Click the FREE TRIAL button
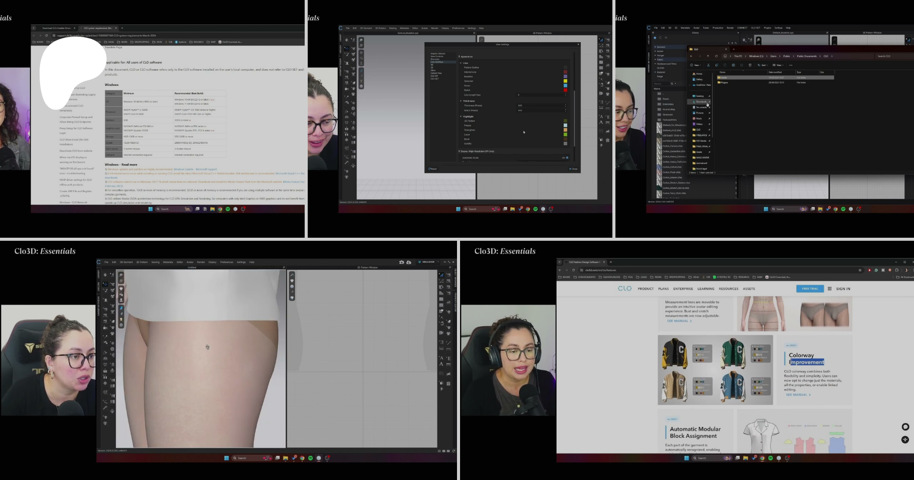Viewport: 914px width, 480px height. [x=810, y=289]
